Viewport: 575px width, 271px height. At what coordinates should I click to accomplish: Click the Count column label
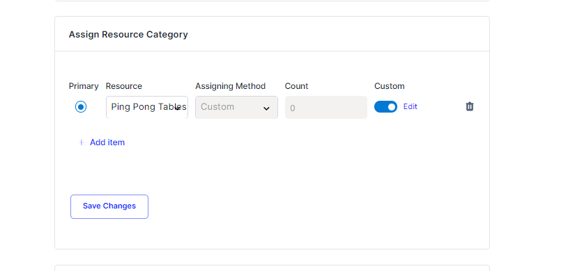click(296, 86)
